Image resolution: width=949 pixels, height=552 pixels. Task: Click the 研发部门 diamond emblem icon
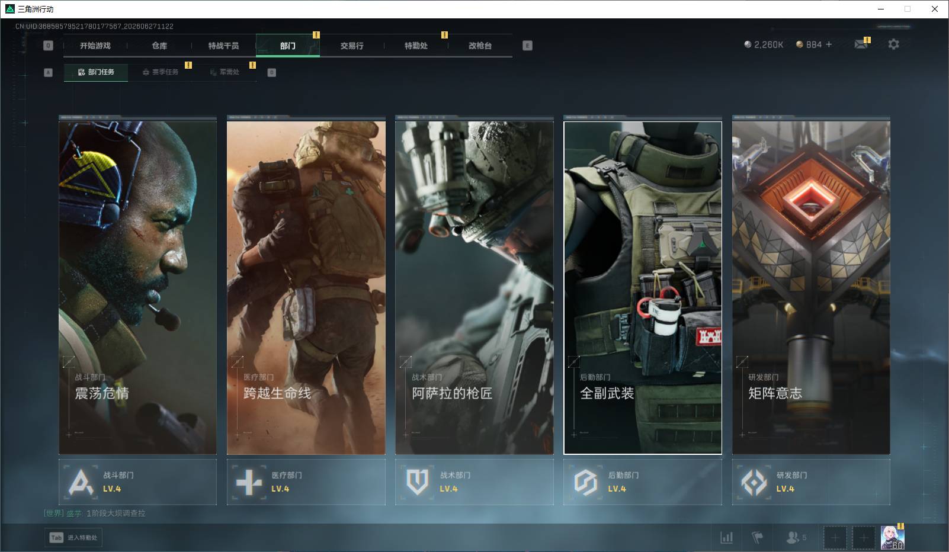pos(754,482)
